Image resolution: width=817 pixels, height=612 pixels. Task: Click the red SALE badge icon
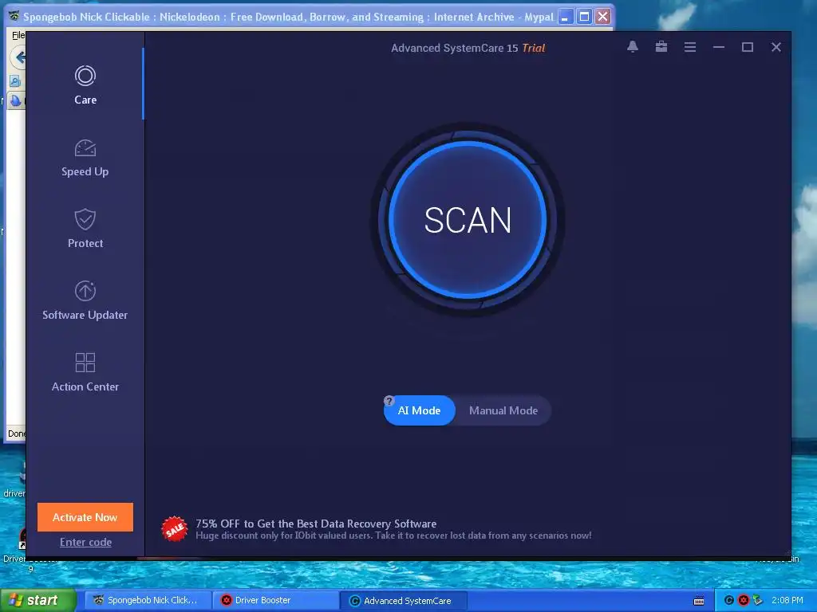pos(175,529)
